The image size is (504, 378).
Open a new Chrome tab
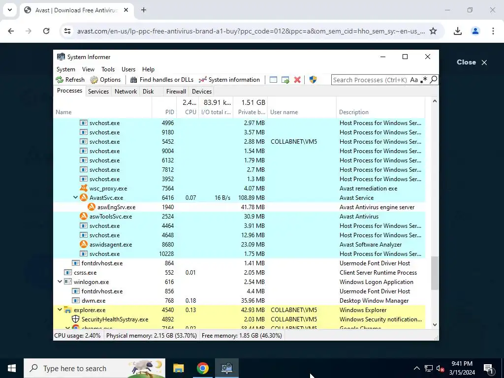(144, 10)
